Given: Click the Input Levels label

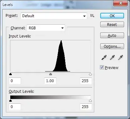Looking at the screenshot, I should pyautogui.click(x=20, y=36).
